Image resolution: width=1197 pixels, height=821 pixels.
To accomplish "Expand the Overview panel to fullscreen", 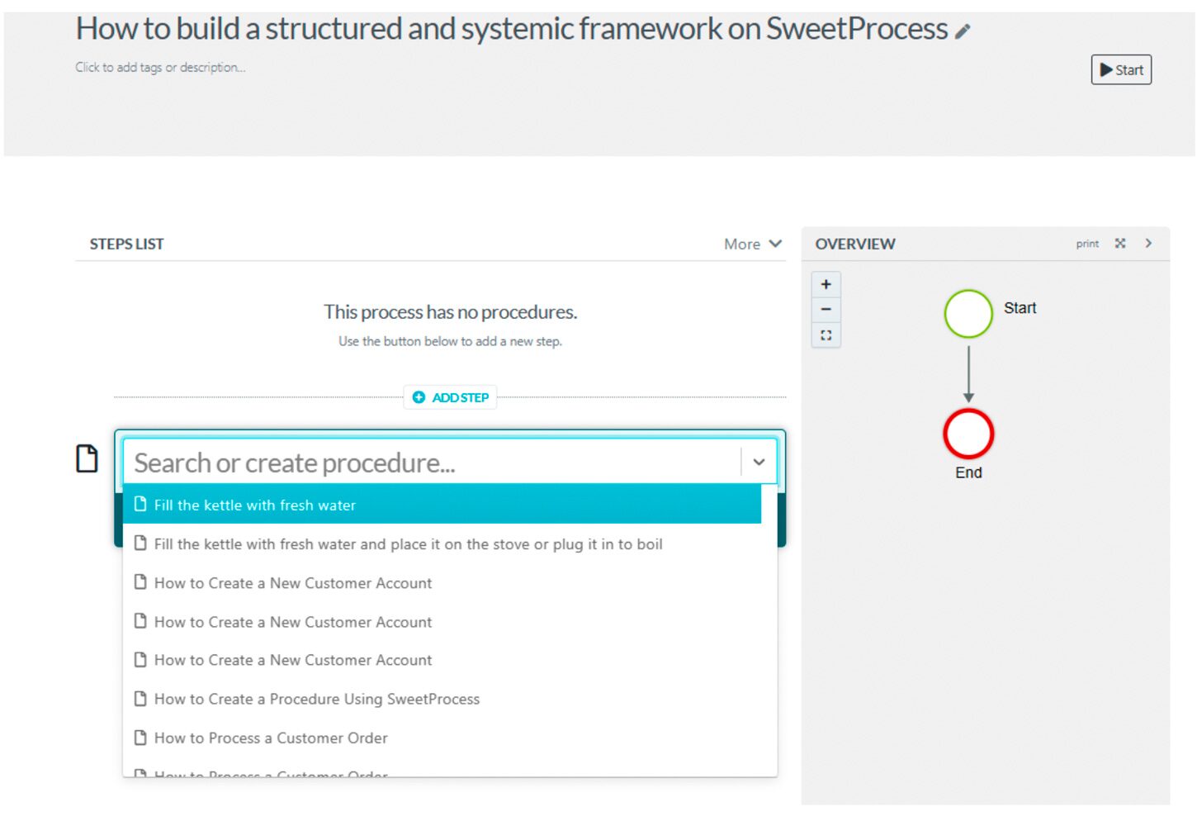I will (x=1119, y=243).
